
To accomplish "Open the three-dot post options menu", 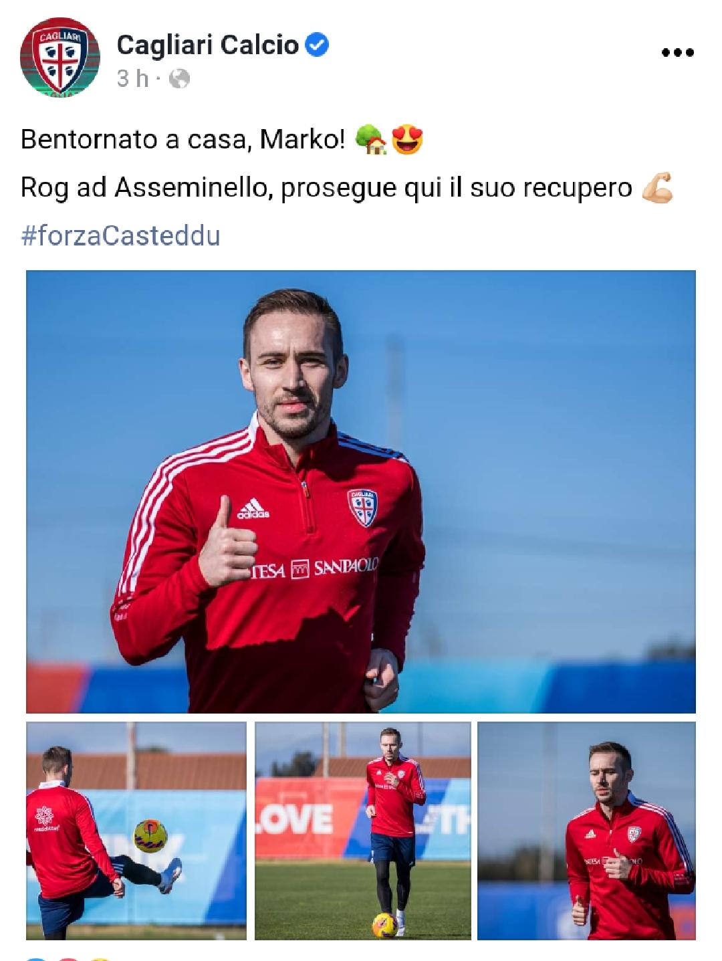I will [677, 53].
